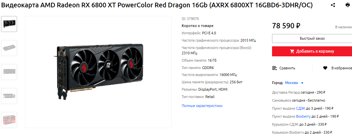Click the В избранное label

(342, 68)
